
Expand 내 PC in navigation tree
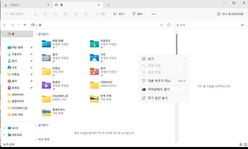(x=4, y=128)
